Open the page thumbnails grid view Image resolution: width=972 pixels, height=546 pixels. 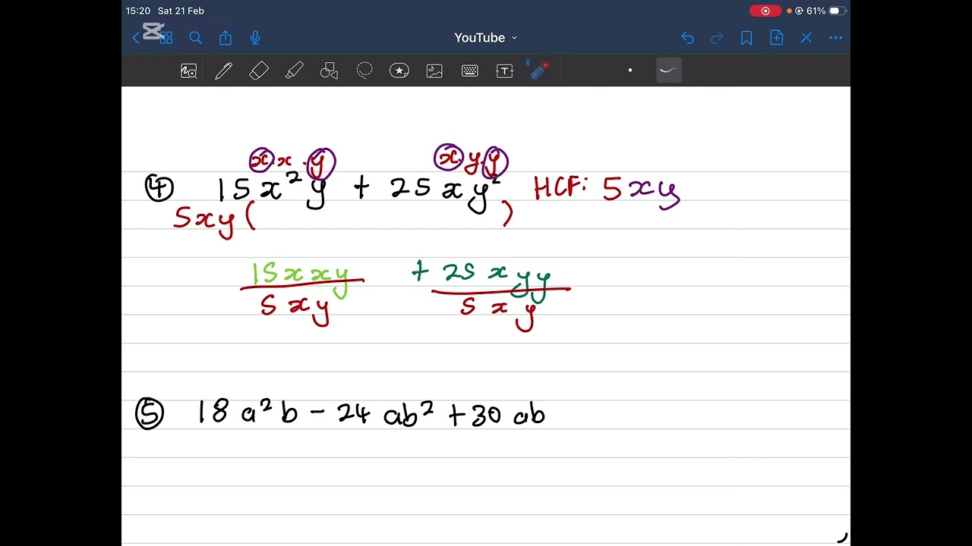166,38
